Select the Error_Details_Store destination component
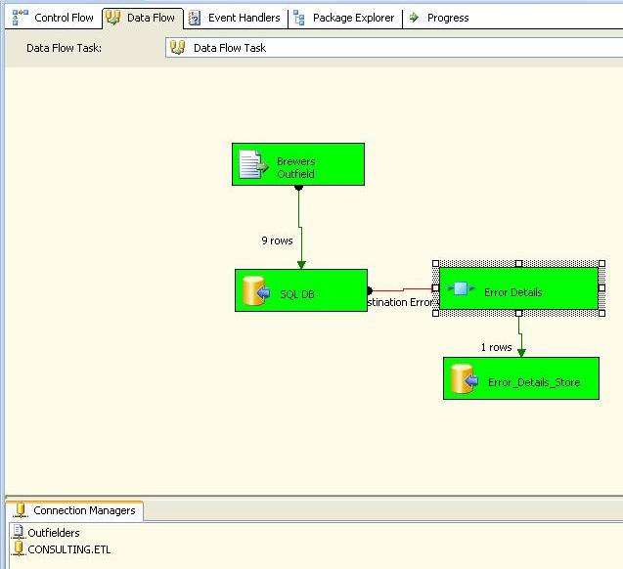The image size is (623, 569). pyautogui.click(x=521, y=378)
